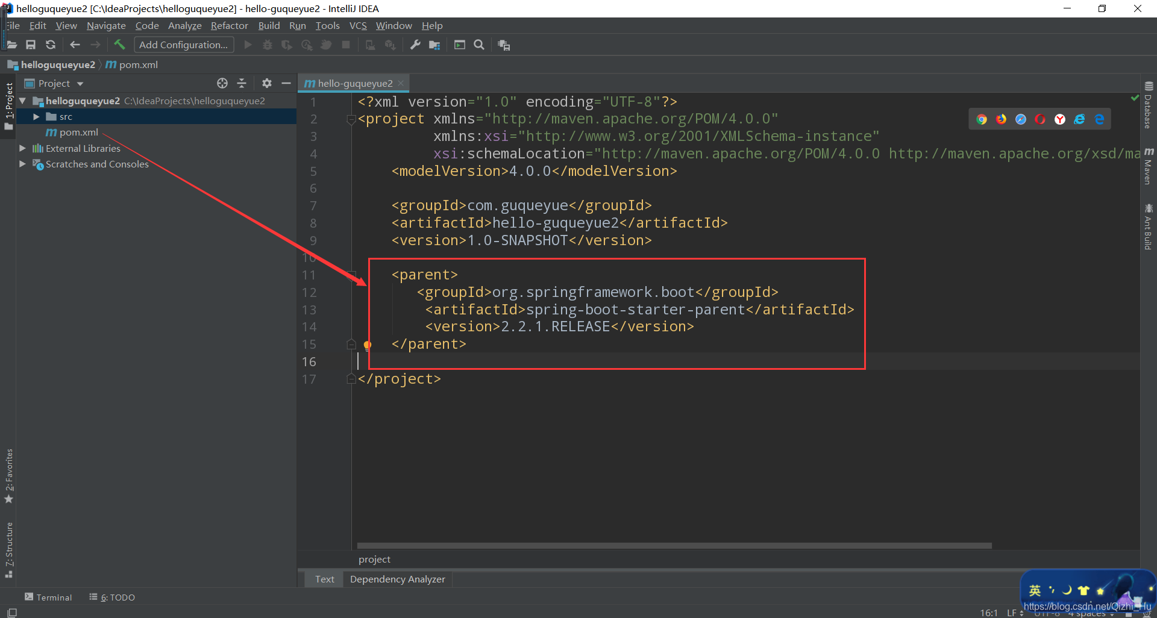This screenshot has height=618, width=1157.
Task: Click the Save All toolbar icon
Action: 31,45
